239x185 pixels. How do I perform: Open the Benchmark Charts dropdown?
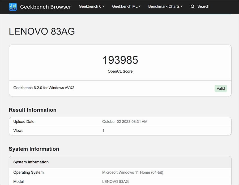pyautogui.click(x=165, y=6)
